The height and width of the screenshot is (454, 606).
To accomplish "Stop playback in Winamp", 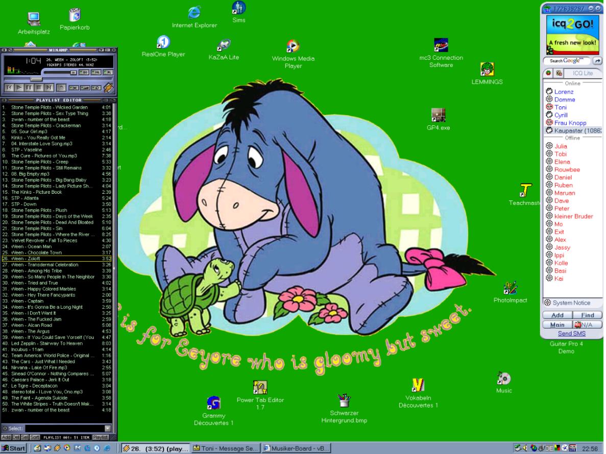I will pos(39,88).
